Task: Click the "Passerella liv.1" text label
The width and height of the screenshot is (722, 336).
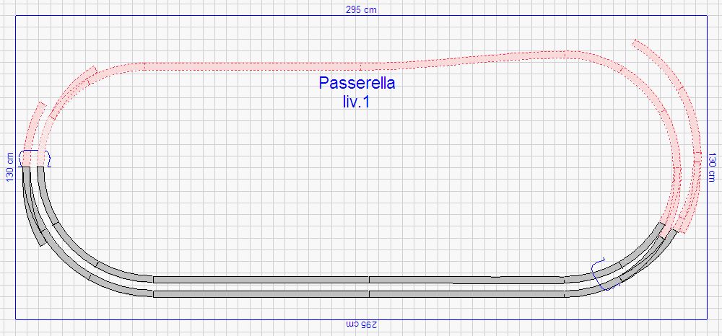Action: point(357,92)
